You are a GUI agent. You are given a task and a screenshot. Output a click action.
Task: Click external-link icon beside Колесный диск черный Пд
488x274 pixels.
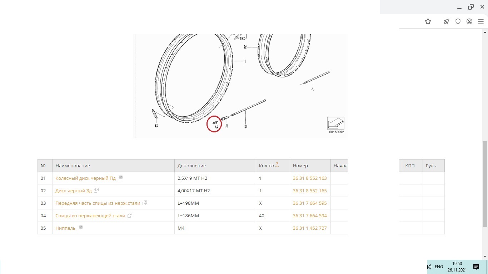(x=120, y=178)
